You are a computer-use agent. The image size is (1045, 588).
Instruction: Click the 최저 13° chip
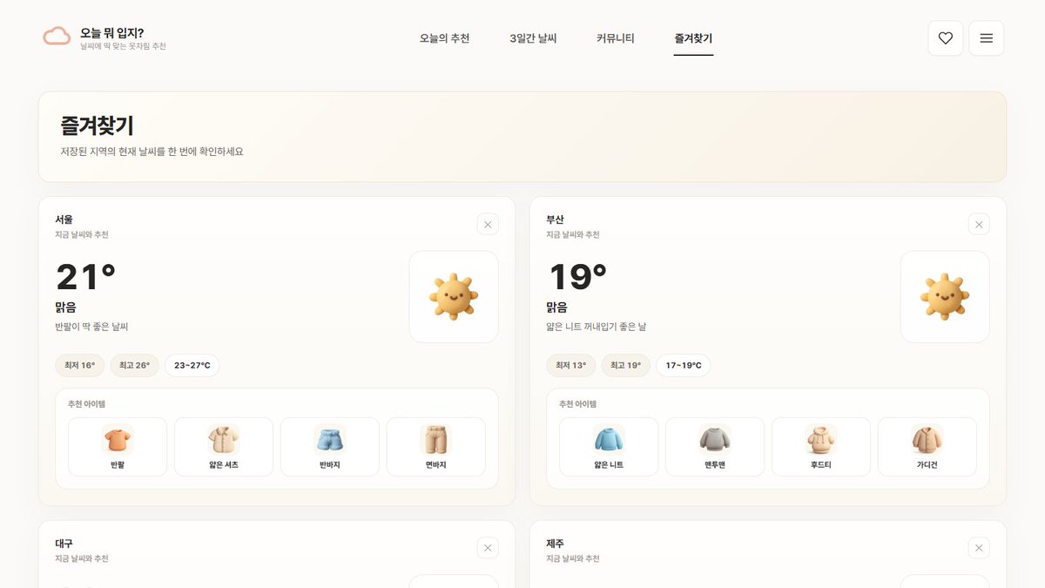click(570, 365)
